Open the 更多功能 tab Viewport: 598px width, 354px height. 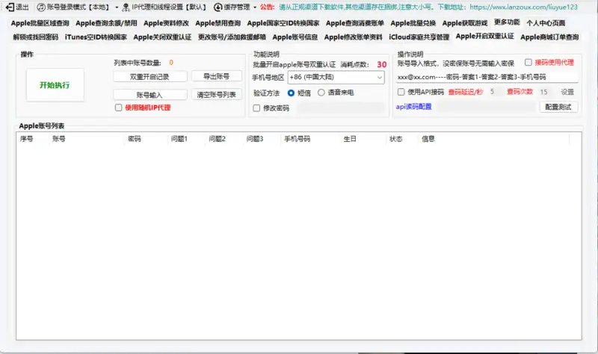[507, 22]
